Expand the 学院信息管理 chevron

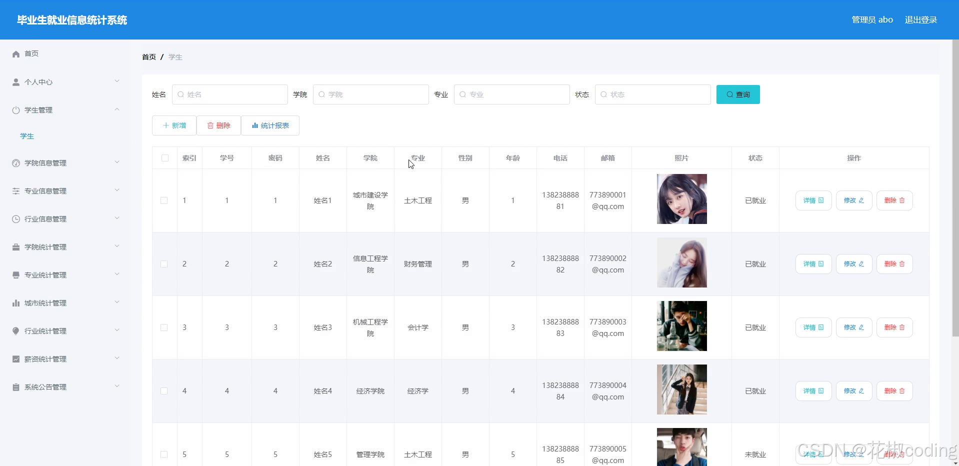coord(117,162)
